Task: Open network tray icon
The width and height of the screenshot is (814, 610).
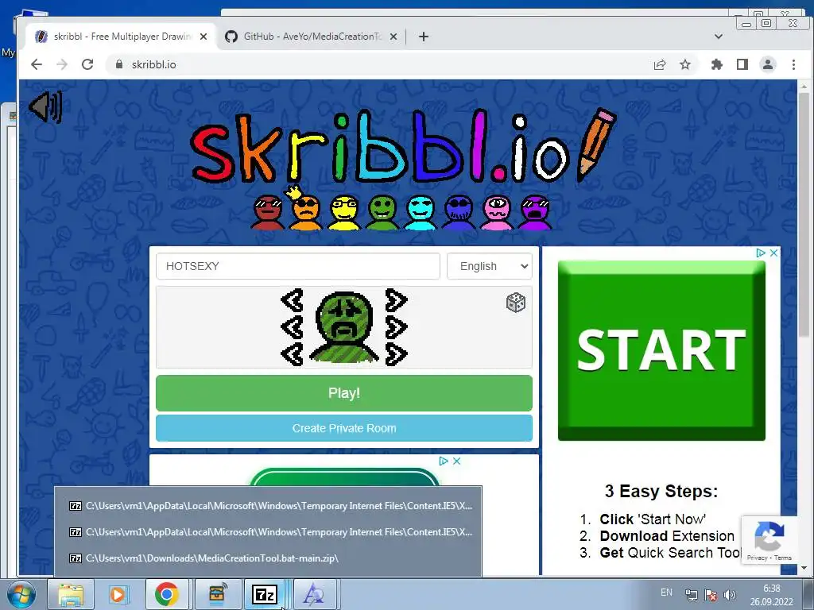Action: pos(691,594)
